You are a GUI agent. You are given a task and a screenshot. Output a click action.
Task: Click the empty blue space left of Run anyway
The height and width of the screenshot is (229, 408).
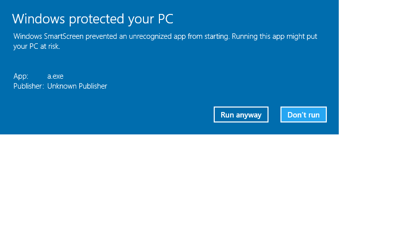(x=125, y=114)
